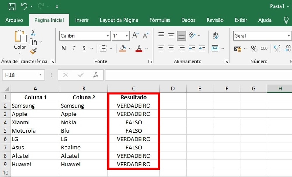Click the Insert Function fx icon
The width and height of the screenshot is (292, 177).
(x=96, y=75)
